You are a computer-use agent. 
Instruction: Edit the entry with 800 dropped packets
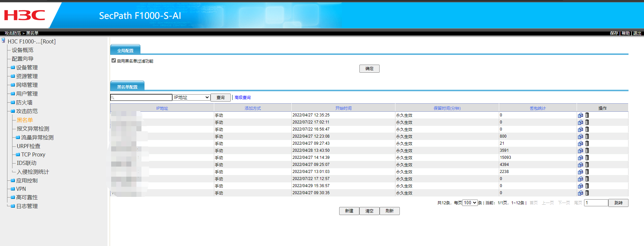tap(580, 137)
